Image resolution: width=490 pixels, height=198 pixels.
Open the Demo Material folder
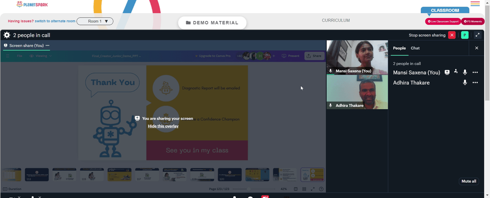[x=212, y=23]
